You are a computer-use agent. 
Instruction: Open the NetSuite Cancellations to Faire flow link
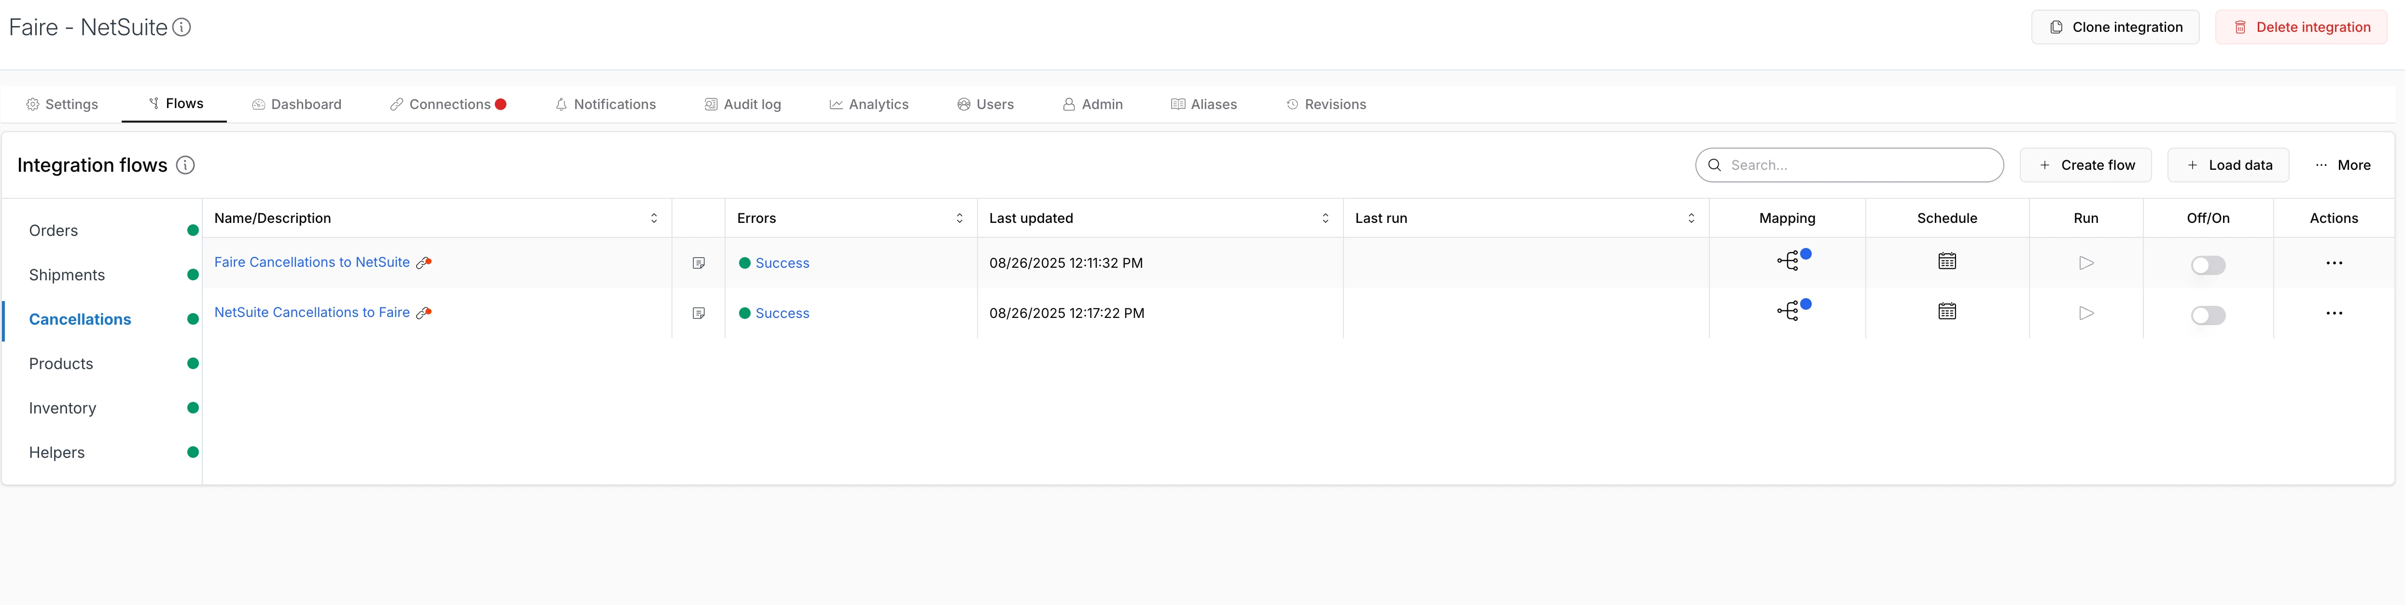pos(312,313)
